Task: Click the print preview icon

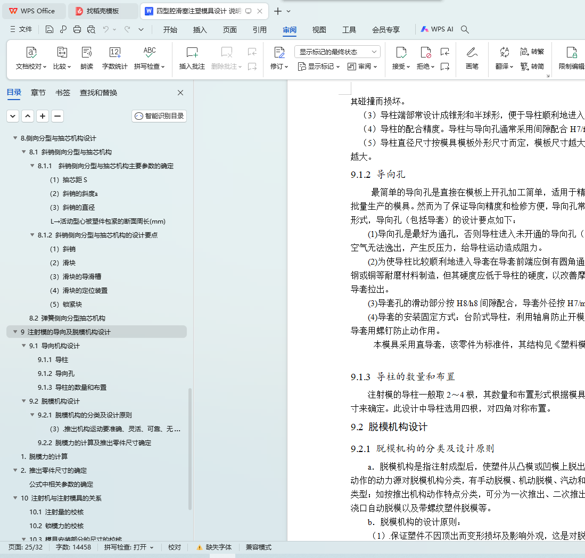Action: [91, 29]
